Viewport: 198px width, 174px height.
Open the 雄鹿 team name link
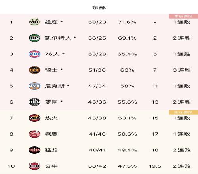(51, 22)
